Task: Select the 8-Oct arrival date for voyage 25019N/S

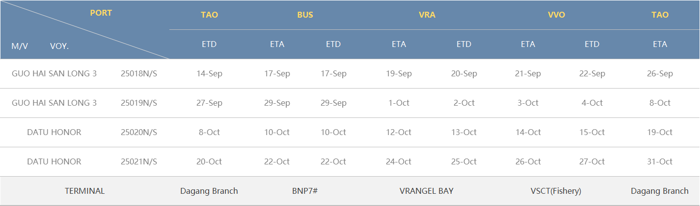Action: [x=660, y=103]
